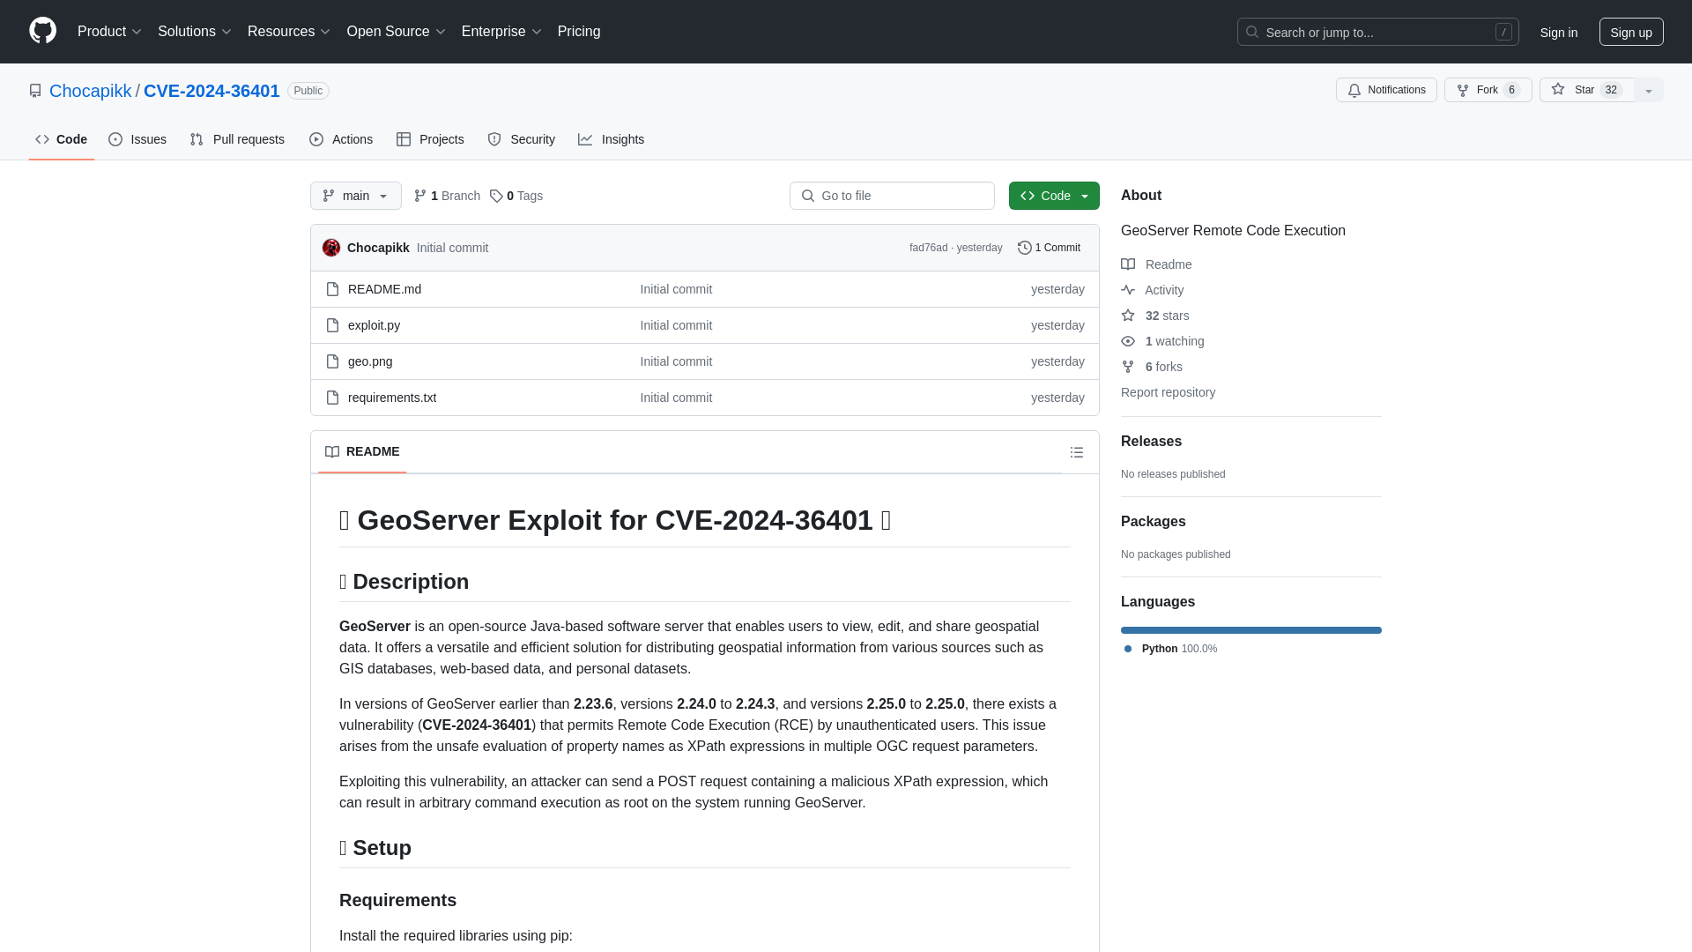Open the README outline list icon
Image resolution: width=1692 pixels, height=952 pixels.
(x=1077, y=452)
